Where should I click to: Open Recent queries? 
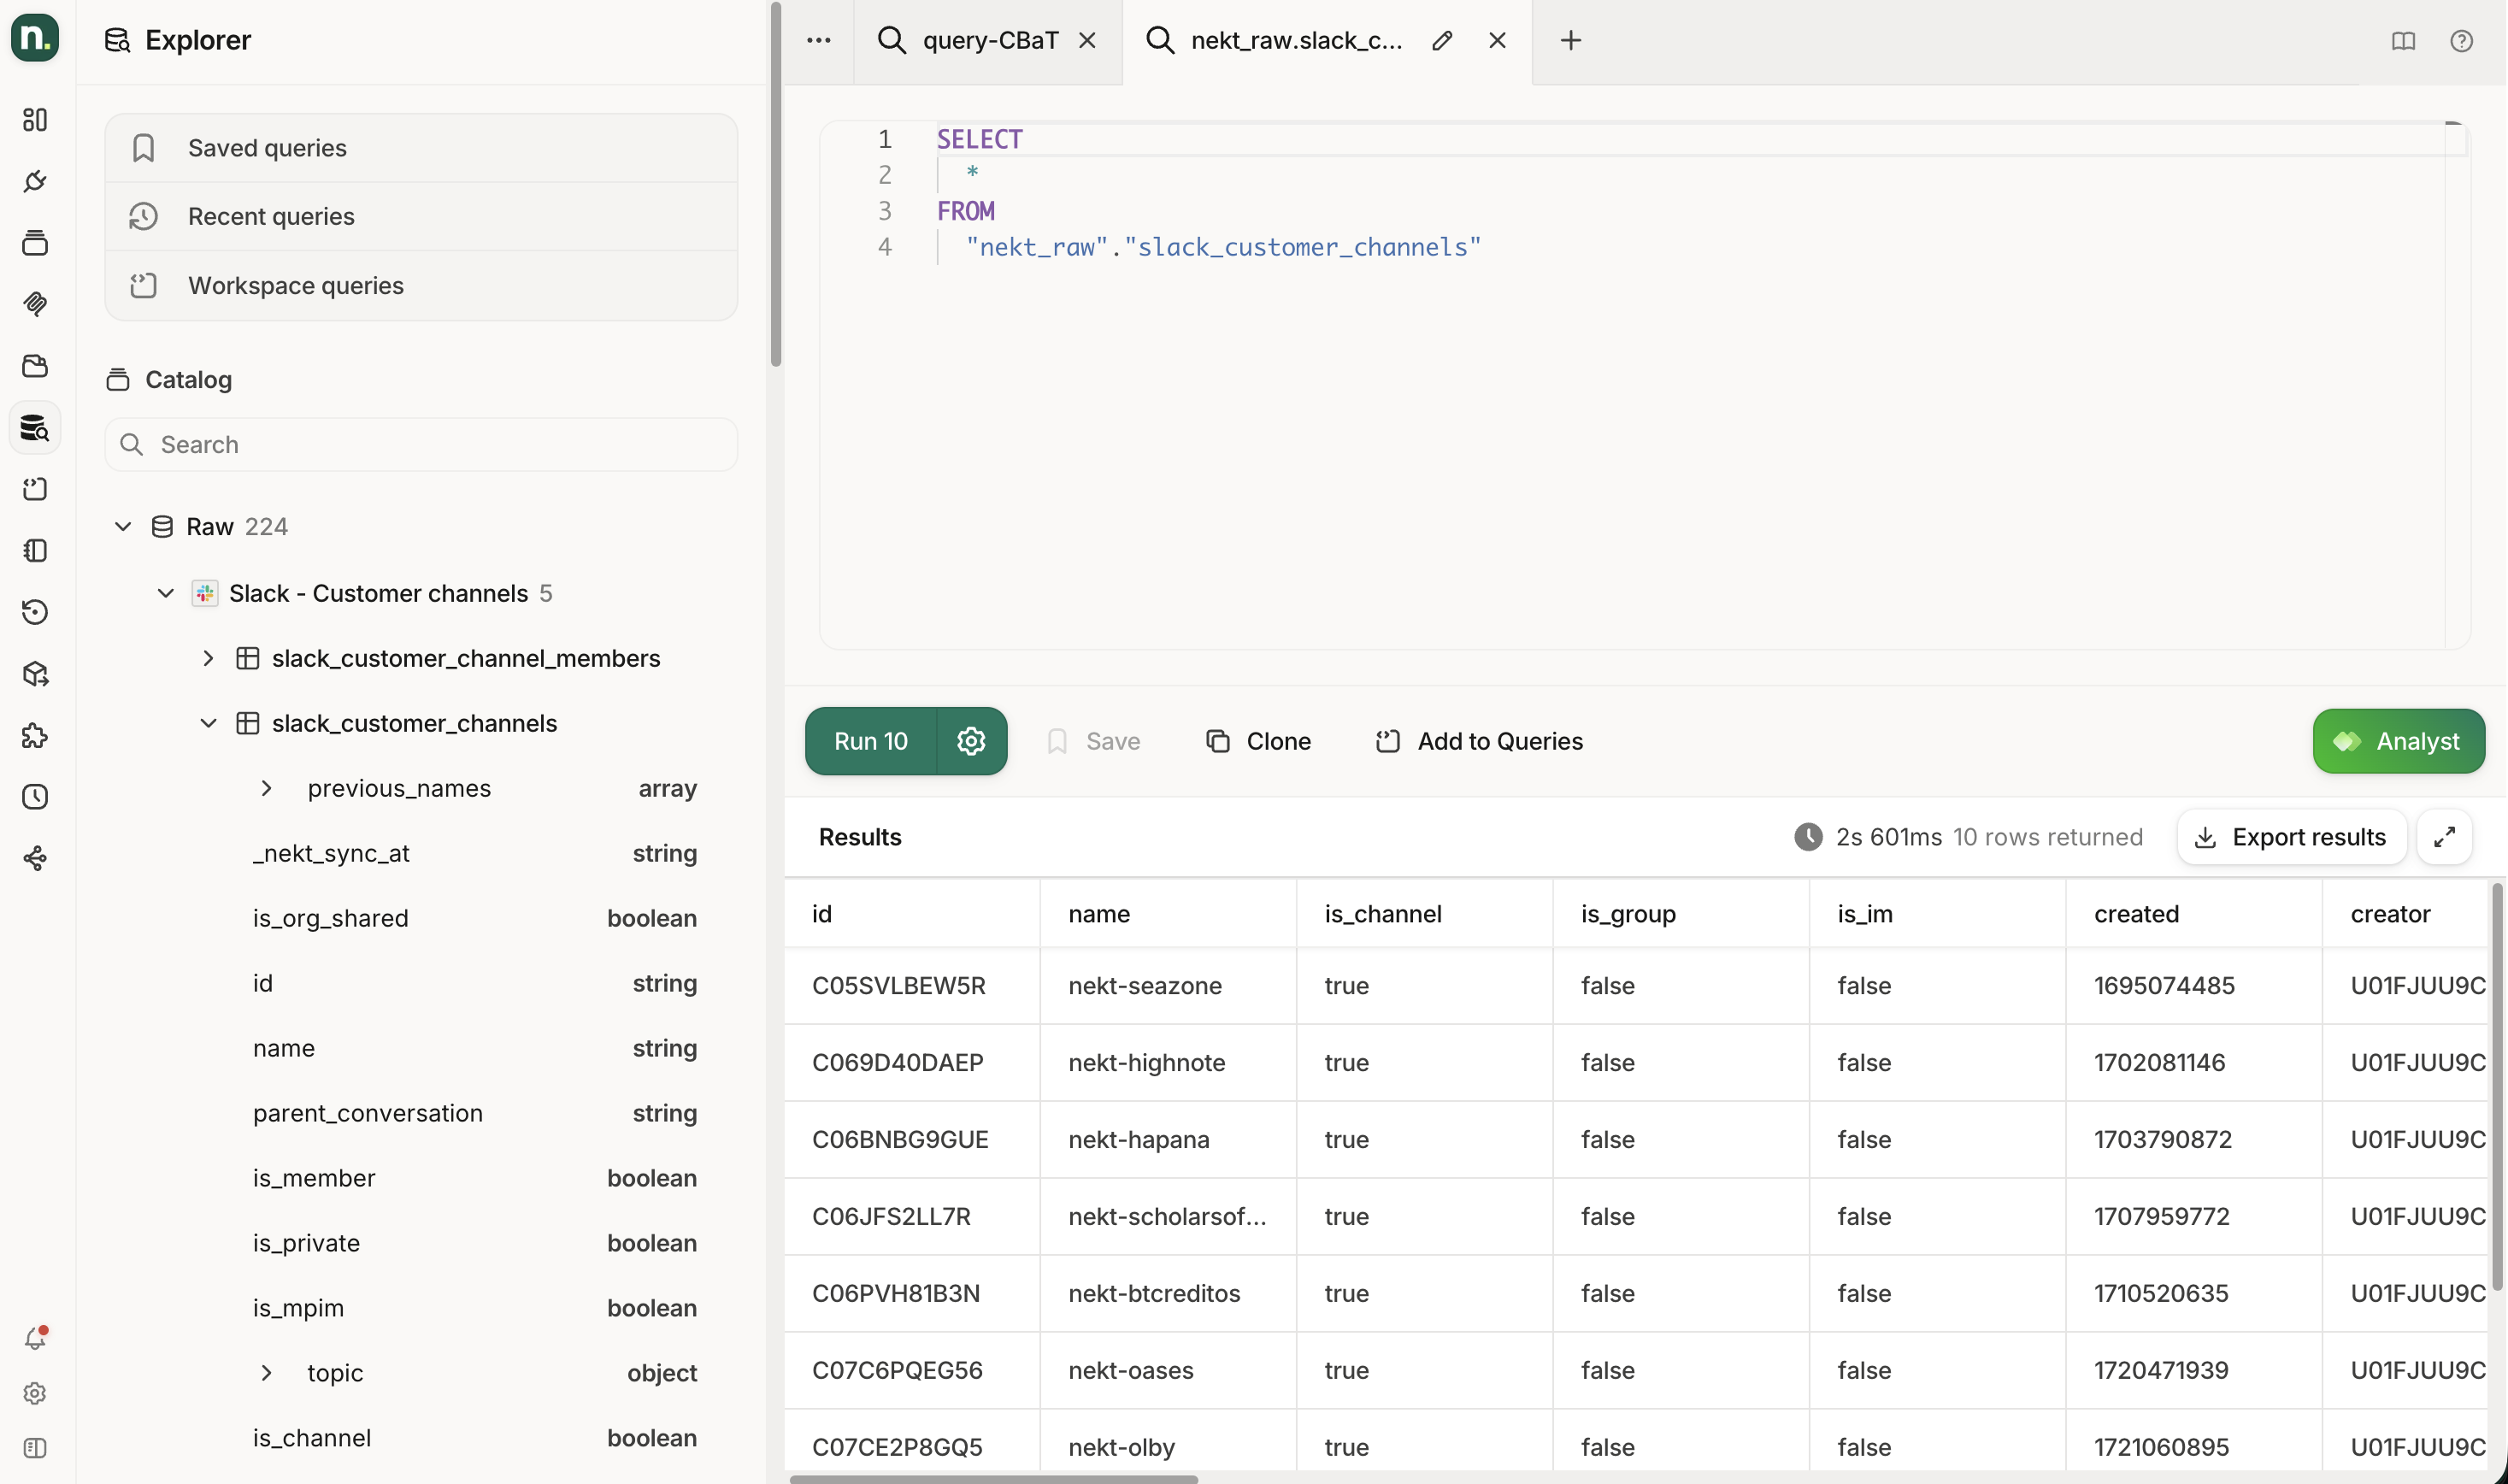click(421, 216)
